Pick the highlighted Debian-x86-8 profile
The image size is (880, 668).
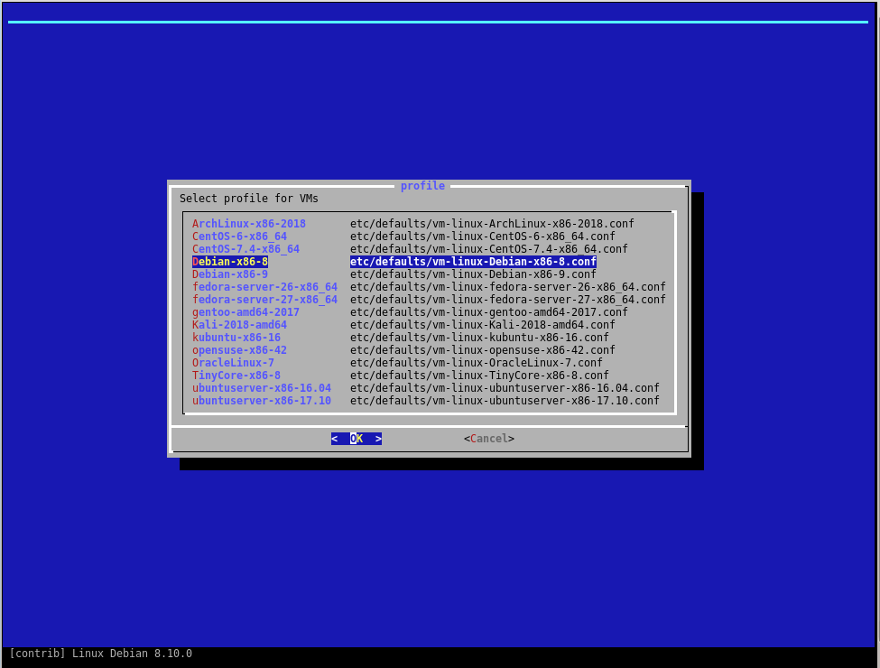pyautogui.click(x=230, y=262)
